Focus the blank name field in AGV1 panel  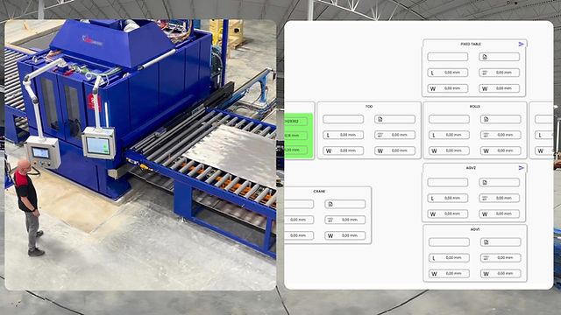pyautogui.click(x=449, y=242)
